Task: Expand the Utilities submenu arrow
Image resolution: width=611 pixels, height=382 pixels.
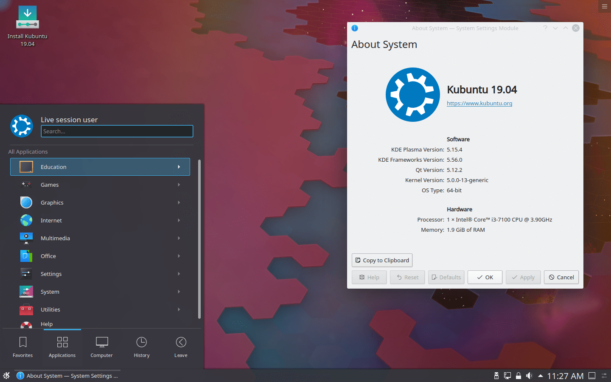Action: pos(179,309)
